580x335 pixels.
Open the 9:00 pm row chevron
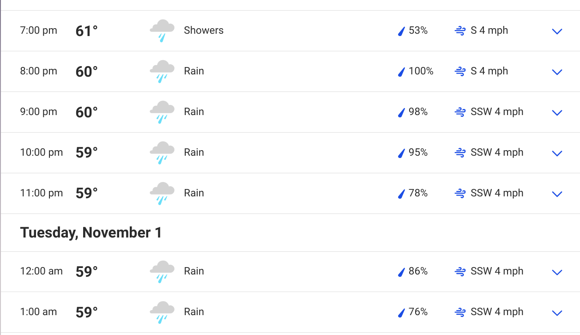[x=557, y=113]
